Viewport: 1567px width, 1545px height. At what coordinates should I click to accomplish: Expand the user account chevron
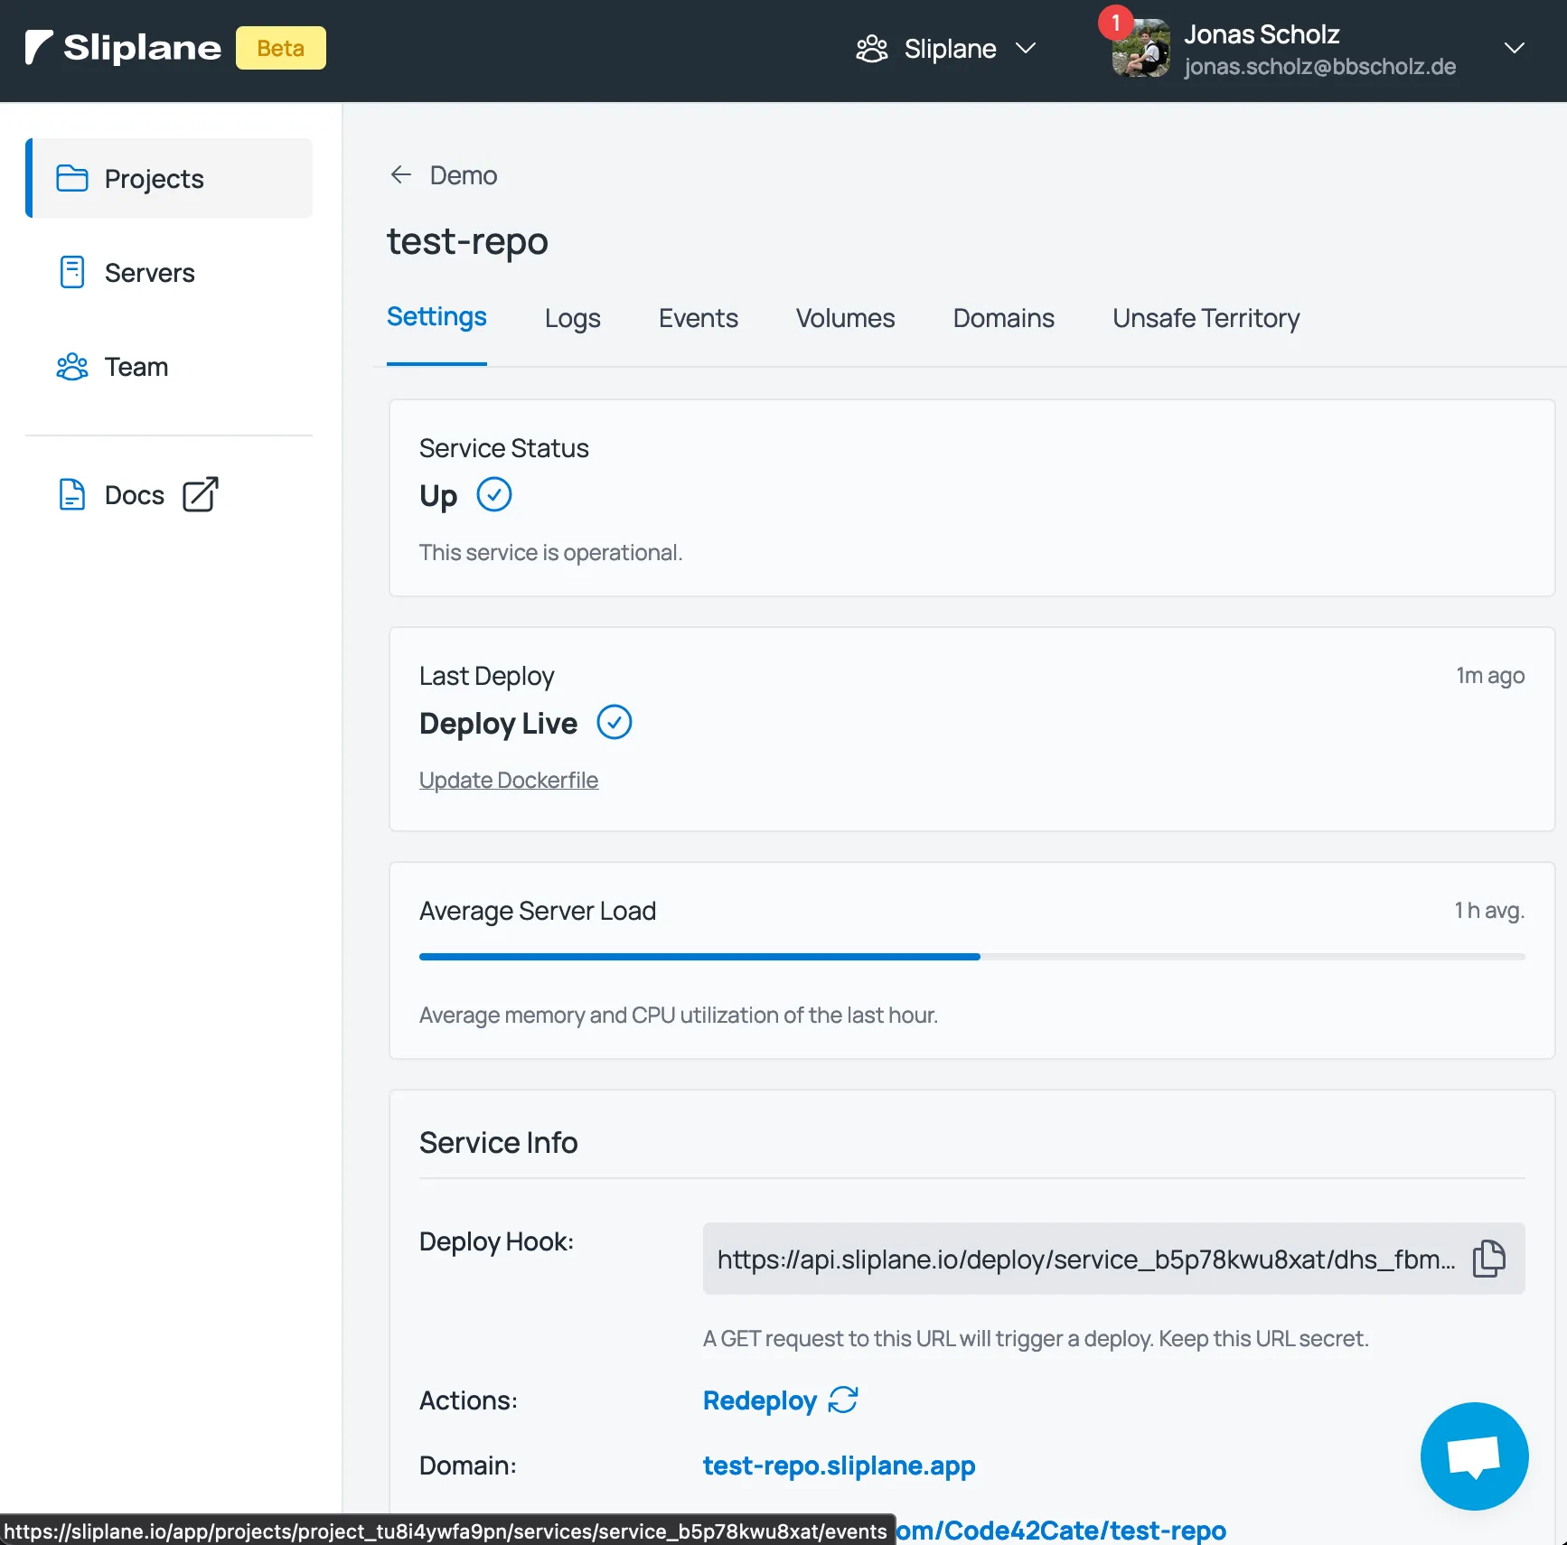1514,49
